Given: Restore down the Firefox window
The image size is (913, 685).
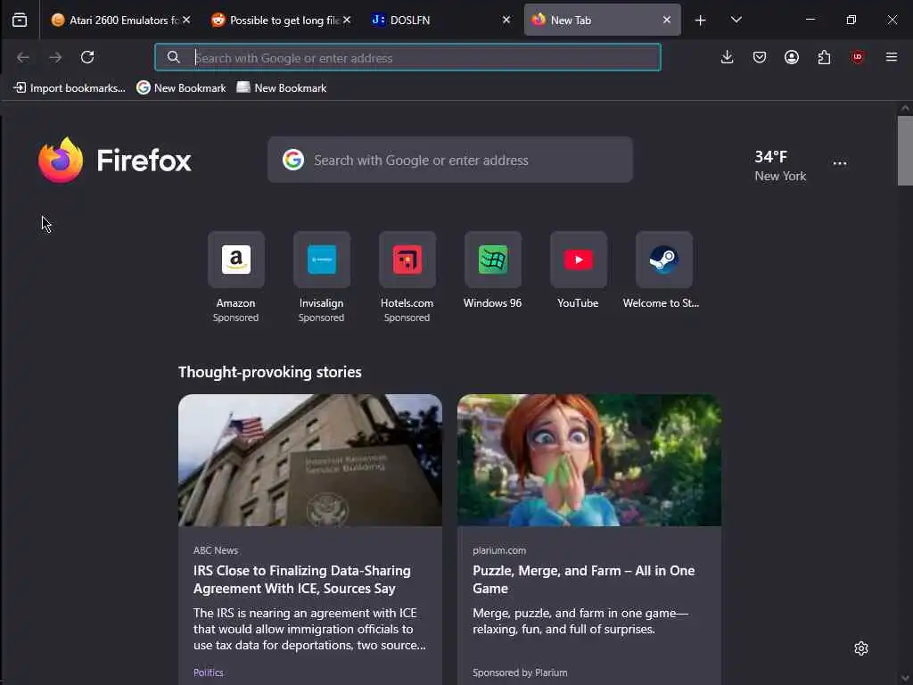Looking at the screenshot, I should [x=851, y=20].
